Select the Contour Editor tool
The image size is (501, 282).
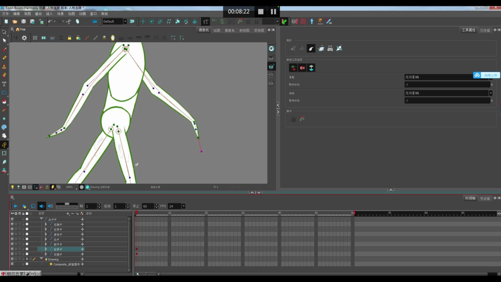coord(4,40)
